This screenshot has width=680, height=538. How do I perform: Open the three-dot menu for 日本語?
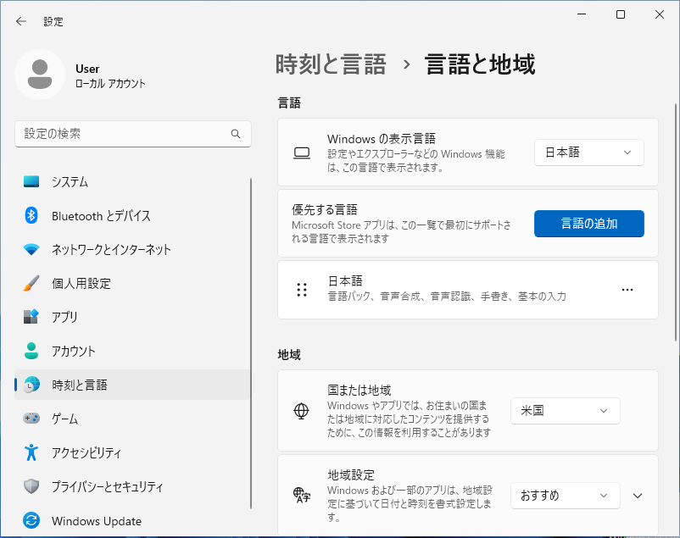tap(627, 290)
